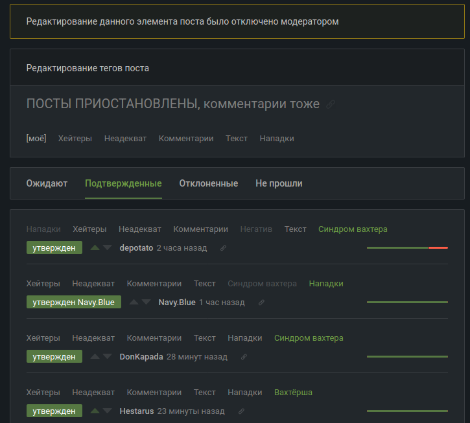Upvote Navy.Blue's tag edit

134,302
